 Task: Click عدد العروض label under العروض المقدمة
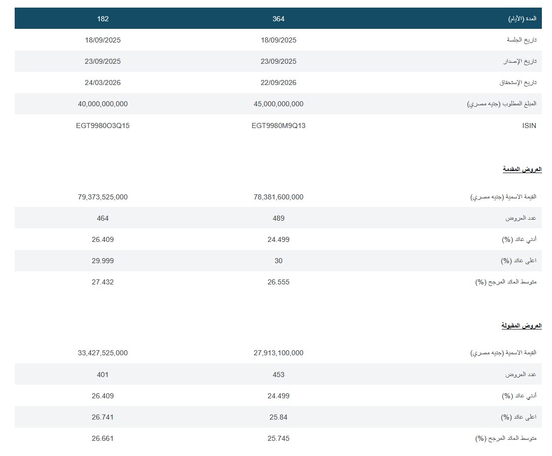[x=521, y=219]
